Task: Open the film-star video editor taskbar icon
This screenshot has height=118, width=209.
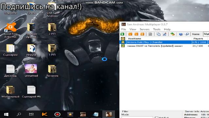Action: coord(70,114)
